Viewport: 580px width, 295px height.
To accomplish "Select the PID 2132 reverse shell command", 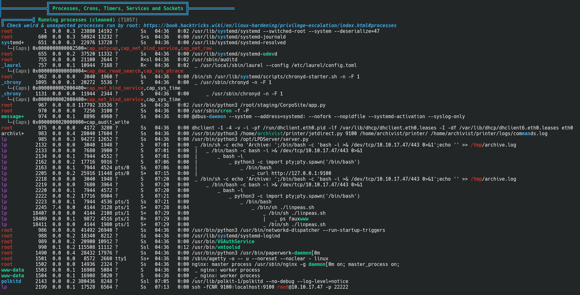I will coord(358,145).
